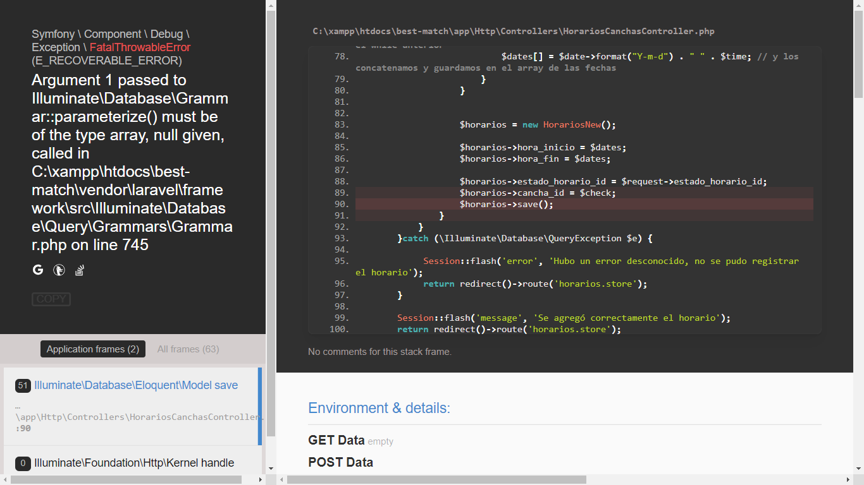Click line 100 return redirect horarios.store
Screen dimensions: 864x485
coord(509,329)
